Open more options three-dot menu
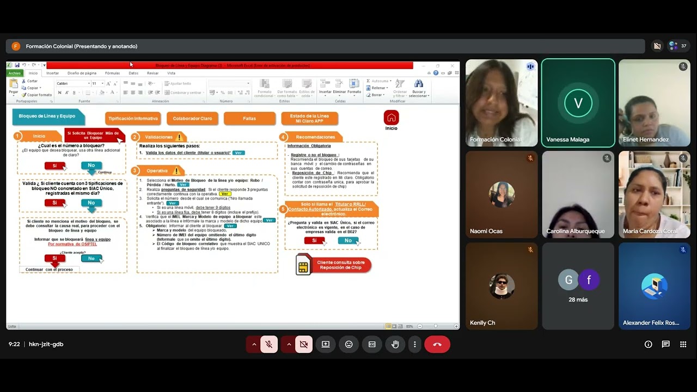Screen dimensions: 697x392 click(415, 344)
